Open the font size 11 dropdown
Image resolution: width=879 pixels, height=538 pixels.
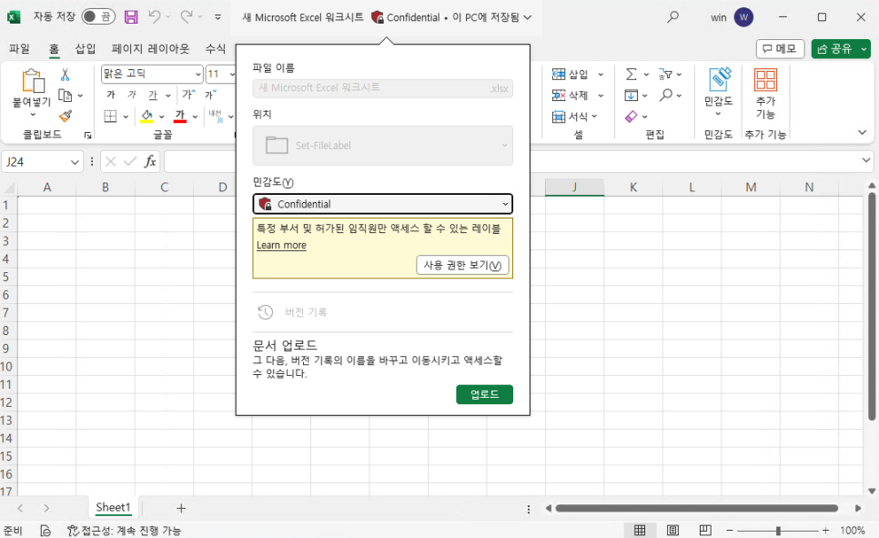(231, 74)
